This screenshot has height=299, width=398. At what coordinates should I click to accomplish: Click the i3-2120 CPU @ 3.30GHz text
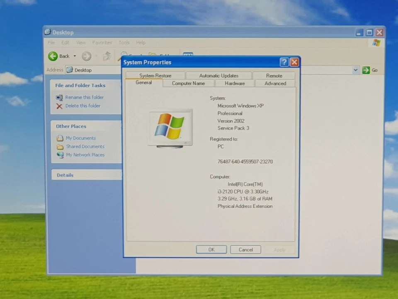point(243,191)
